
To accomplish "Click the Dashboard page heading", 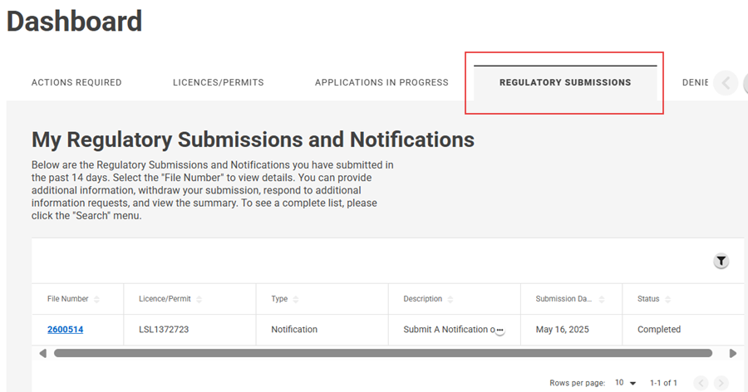I will [x=75, y=22].
